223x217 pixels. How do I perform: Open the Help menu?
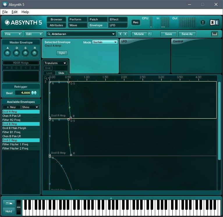tap(25, 12)
